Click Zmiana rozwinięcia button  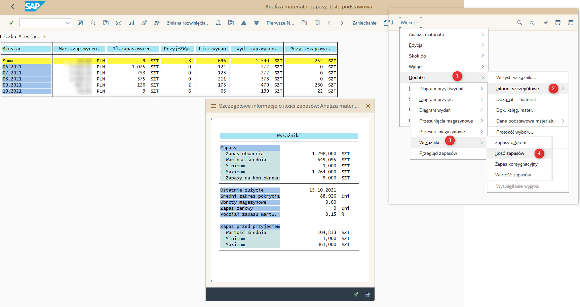[x=187, y=23]
